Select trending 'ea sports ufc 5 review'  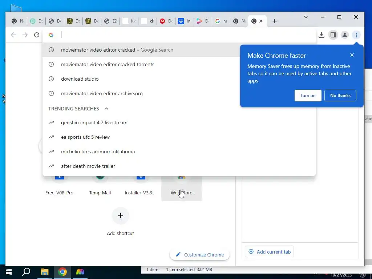[179, 137]
